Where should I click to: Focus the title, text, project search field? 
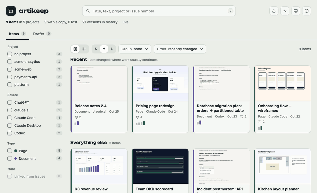click(x=159, y=11)
